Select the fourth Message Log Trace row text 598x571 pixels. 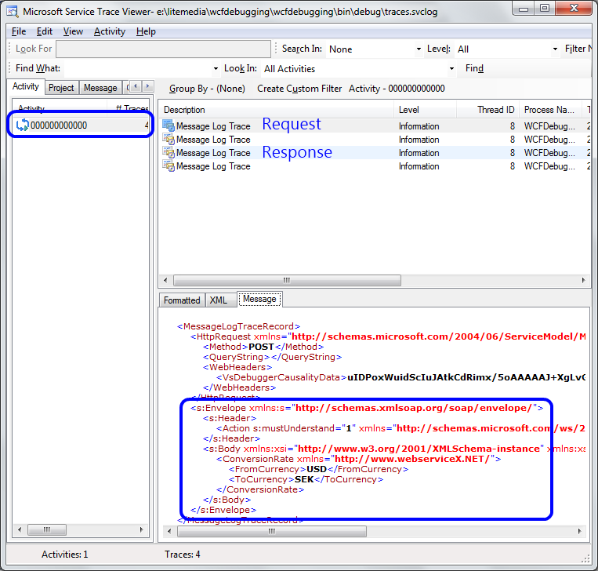[x=213, y=166]
